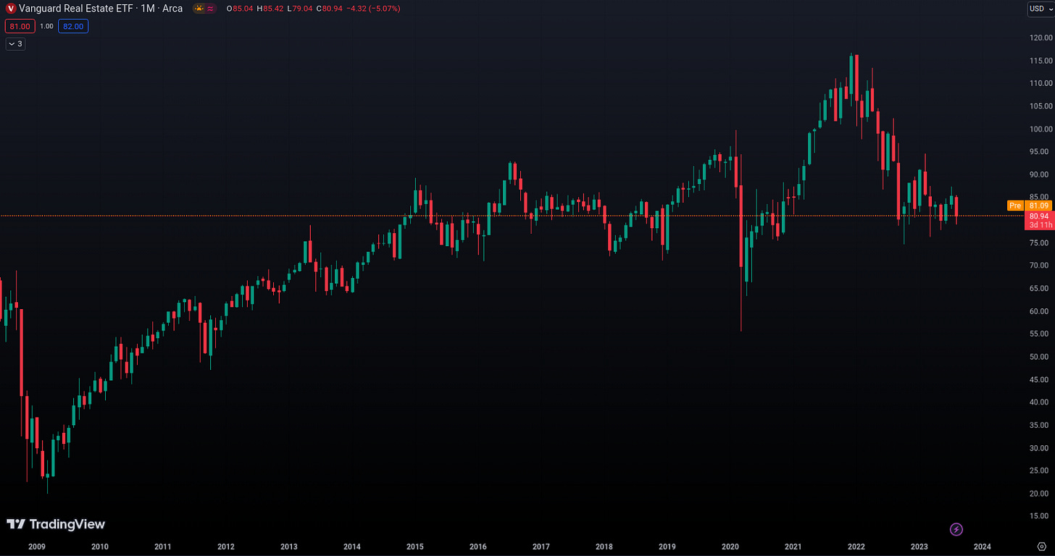
Task: Click the 2009 label on time axis
Action: point(37,547)
